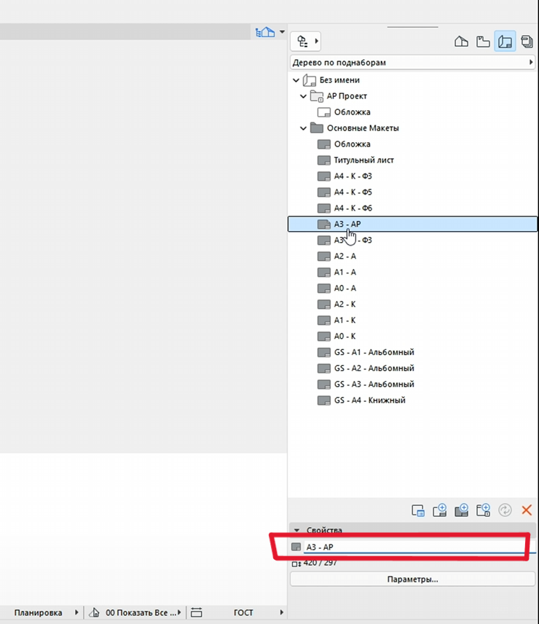Open the Project Map navigator view
Image resolution: width=539 pixels, height=624 pixels.
(x=461, y=42)
